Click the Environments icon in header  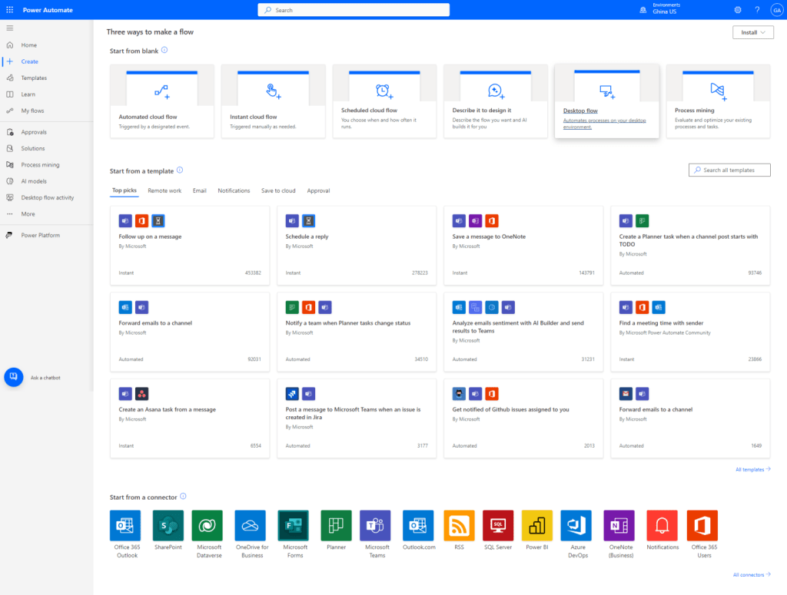coord(643,10)
